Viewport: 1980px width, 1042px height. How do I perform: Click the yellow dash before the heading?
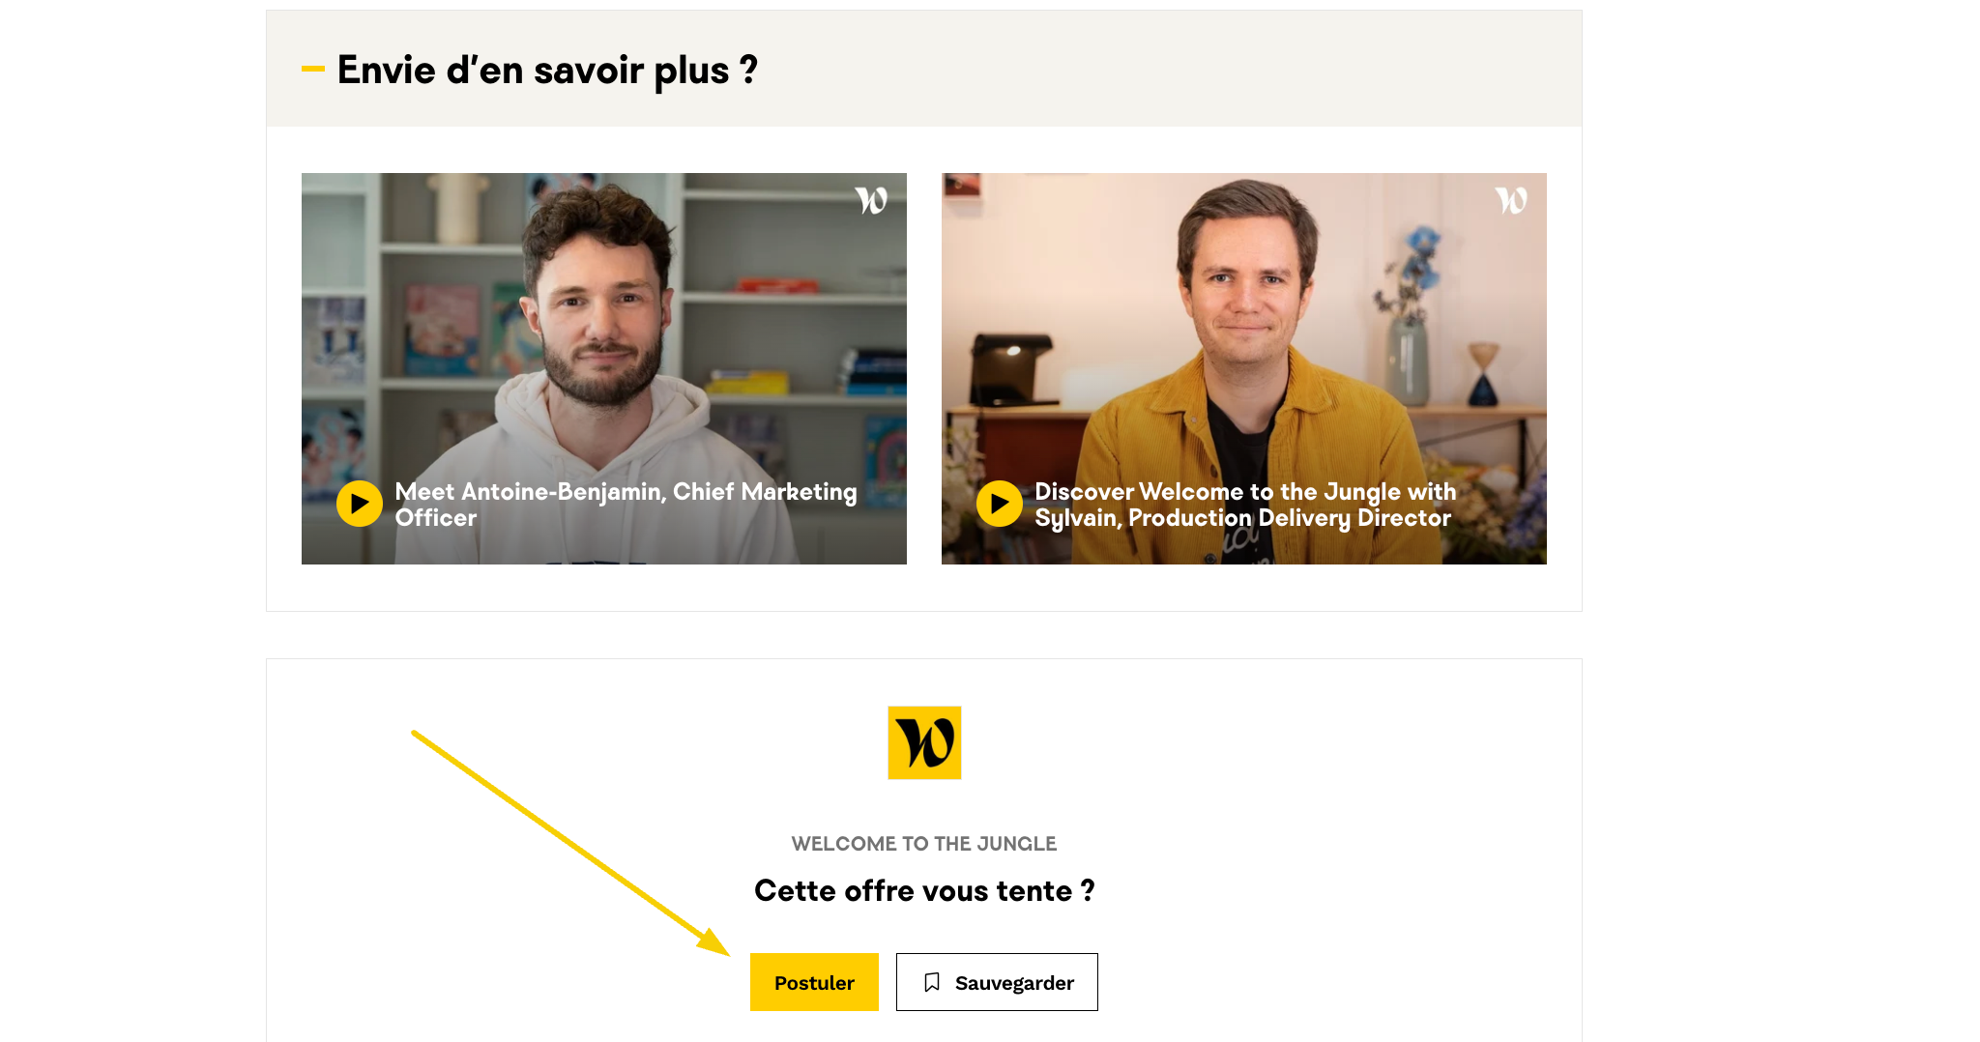pyautogui.click(x=312, y=69)
